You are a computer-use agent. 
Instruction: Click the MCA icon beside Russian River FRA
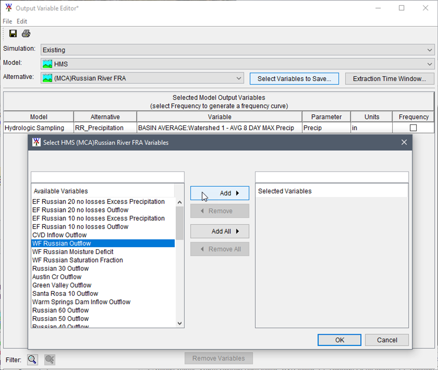(48, 78)
